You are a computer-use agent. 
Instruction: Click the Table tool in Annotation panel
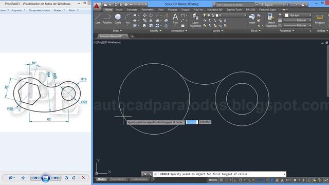point(183,26)
